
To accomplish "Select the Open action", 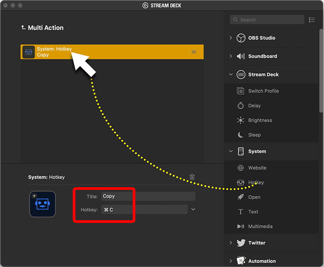I will click(x=254, y=197).
